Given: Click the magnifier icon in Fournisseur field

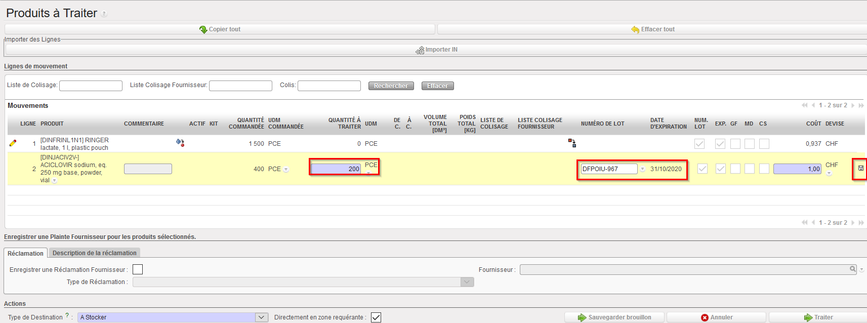Looking at the screenshot, I should pyautogui.click(x=852, y=269).
